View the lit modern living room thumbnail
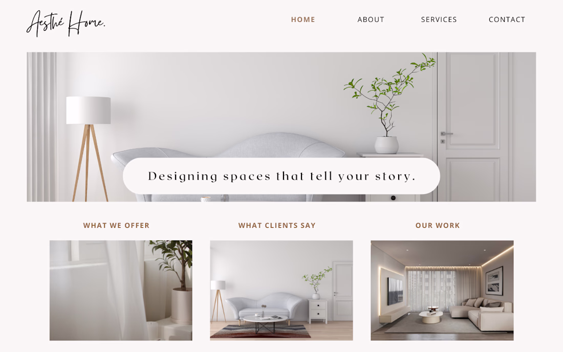 442,290
